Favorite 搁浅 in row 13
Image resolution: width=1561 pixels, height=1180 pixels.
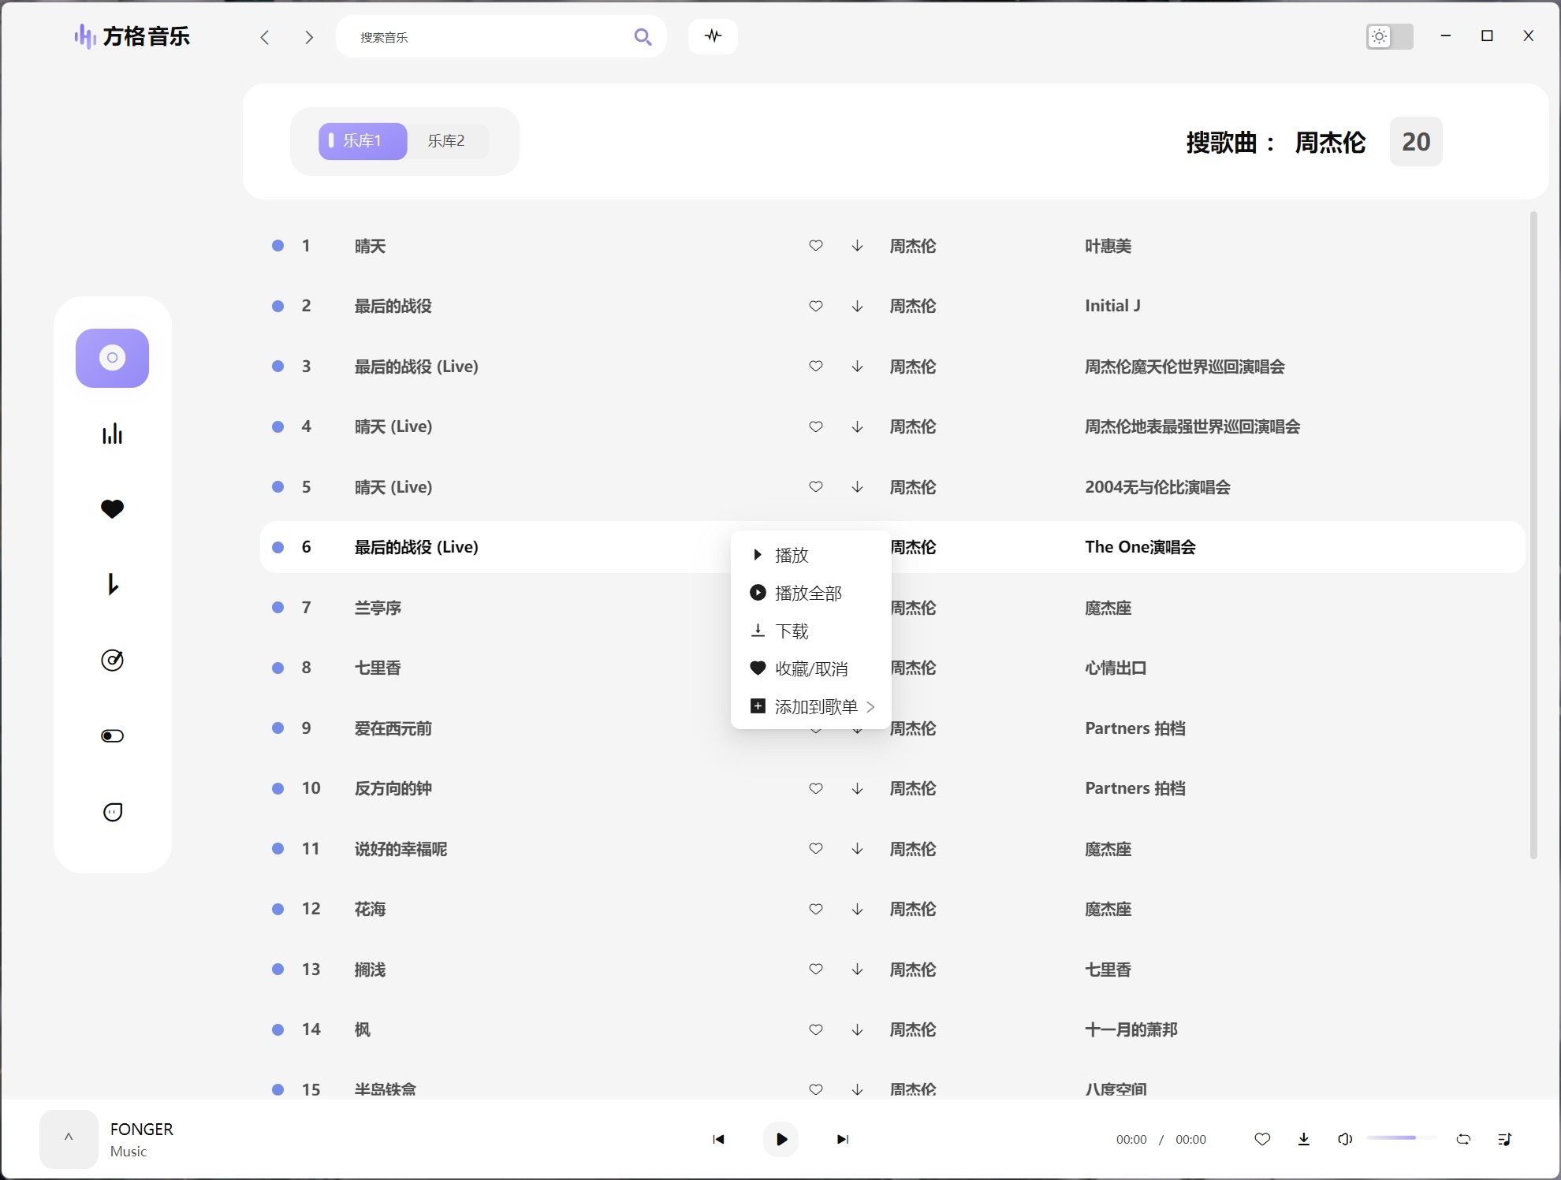816,970
